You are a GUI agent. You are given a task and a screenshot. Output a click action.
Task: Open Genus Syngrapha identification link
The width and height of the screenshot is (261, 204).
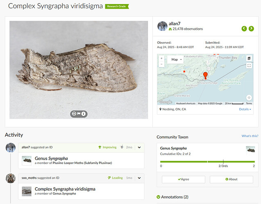[51, 158]
